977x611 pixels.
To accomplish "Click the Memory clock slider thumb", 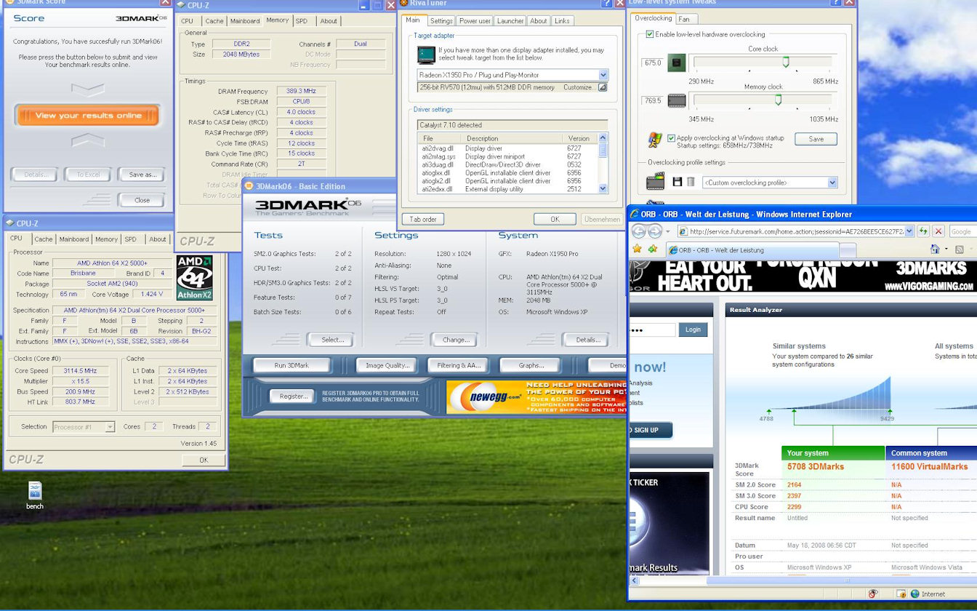I will tap(778, 100).
